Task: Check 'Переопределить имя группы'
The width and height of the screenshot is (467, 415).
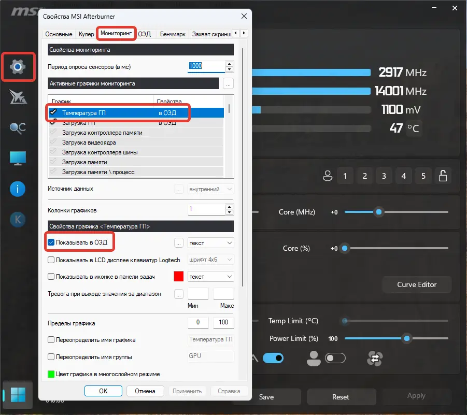Action: 51,356
